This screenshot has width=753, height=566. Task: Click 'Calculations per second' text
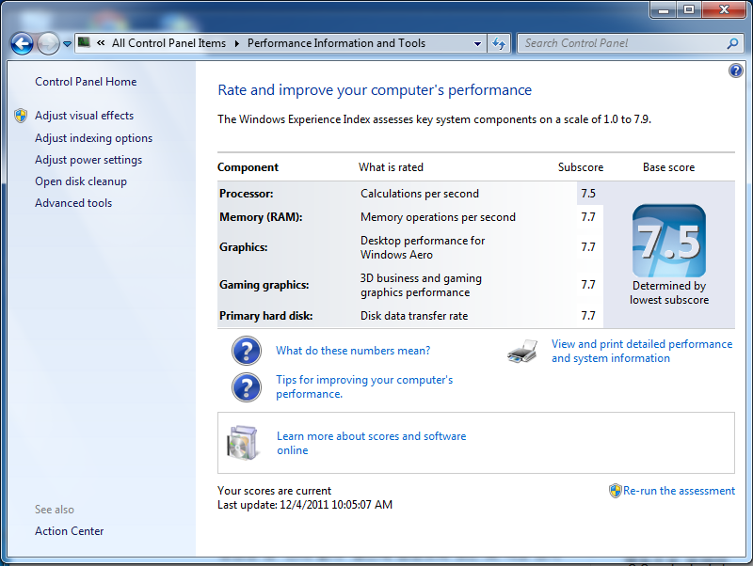[x=420, y=194]
